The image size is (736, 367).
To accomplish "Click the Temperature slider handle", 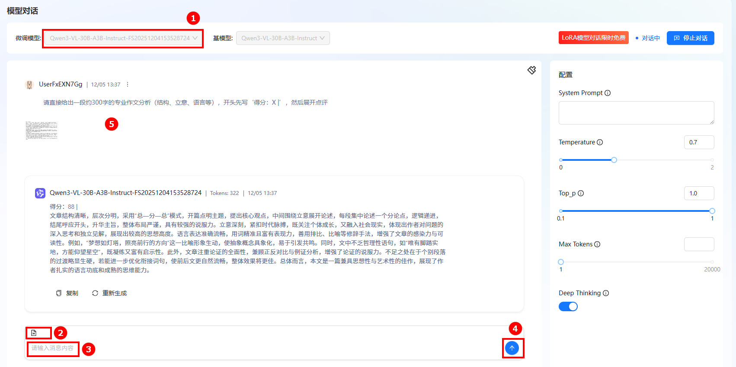I will pos(614,160).
